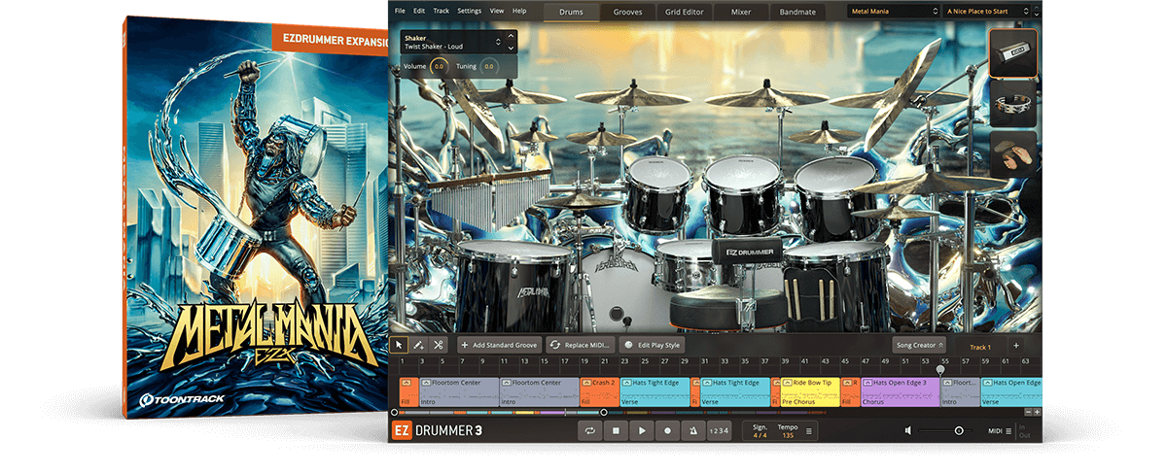Click the add track plus icon

pos(1015,345)
